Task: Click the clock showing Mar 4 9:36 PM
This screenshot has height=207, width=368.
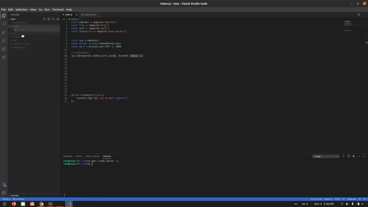Action: click(324, 204)
